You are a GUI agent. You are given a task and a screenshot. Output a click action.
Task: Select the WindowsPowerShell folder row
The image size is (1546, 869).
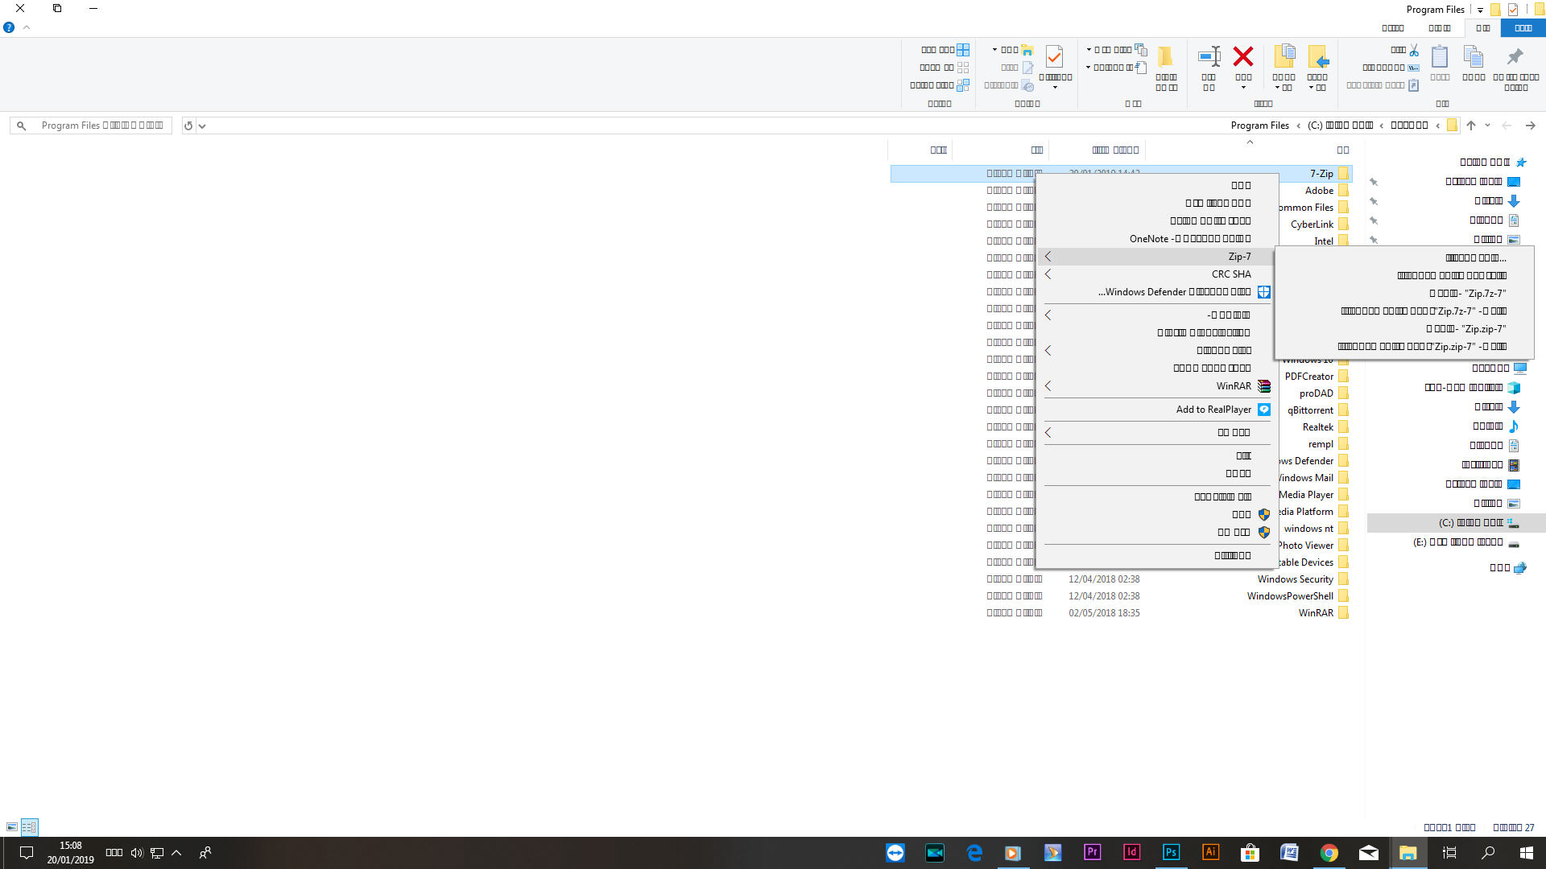1121,596
